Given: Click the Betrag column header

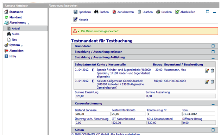Looking at the screenshot, I should coord(158,65).
